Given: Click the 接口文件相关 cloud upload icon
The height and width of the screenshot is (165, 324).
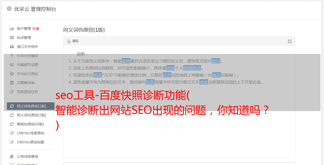Looking at the screenshot, I should tap(12, 47).
